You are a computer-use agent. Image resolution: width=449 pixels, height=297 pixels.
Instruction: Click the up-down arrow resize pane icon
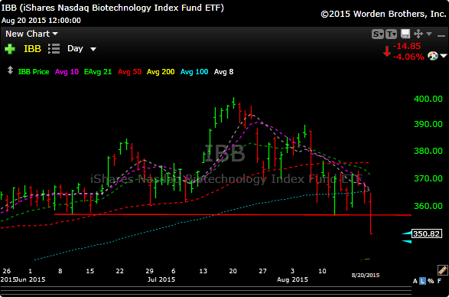(x=10, y=70)
